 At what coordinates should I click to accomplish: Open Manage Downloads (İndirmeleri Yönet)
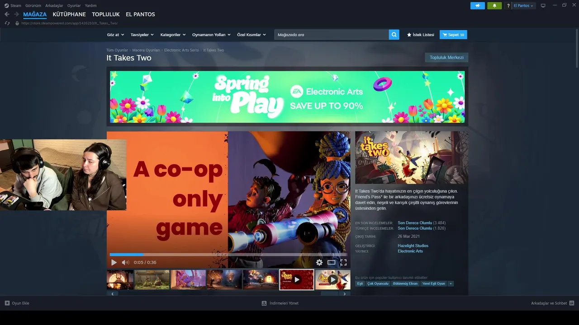point(280,303)
